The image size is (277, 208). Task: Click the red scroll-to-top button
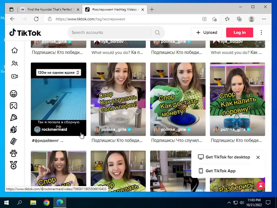[x=260, y=185]
